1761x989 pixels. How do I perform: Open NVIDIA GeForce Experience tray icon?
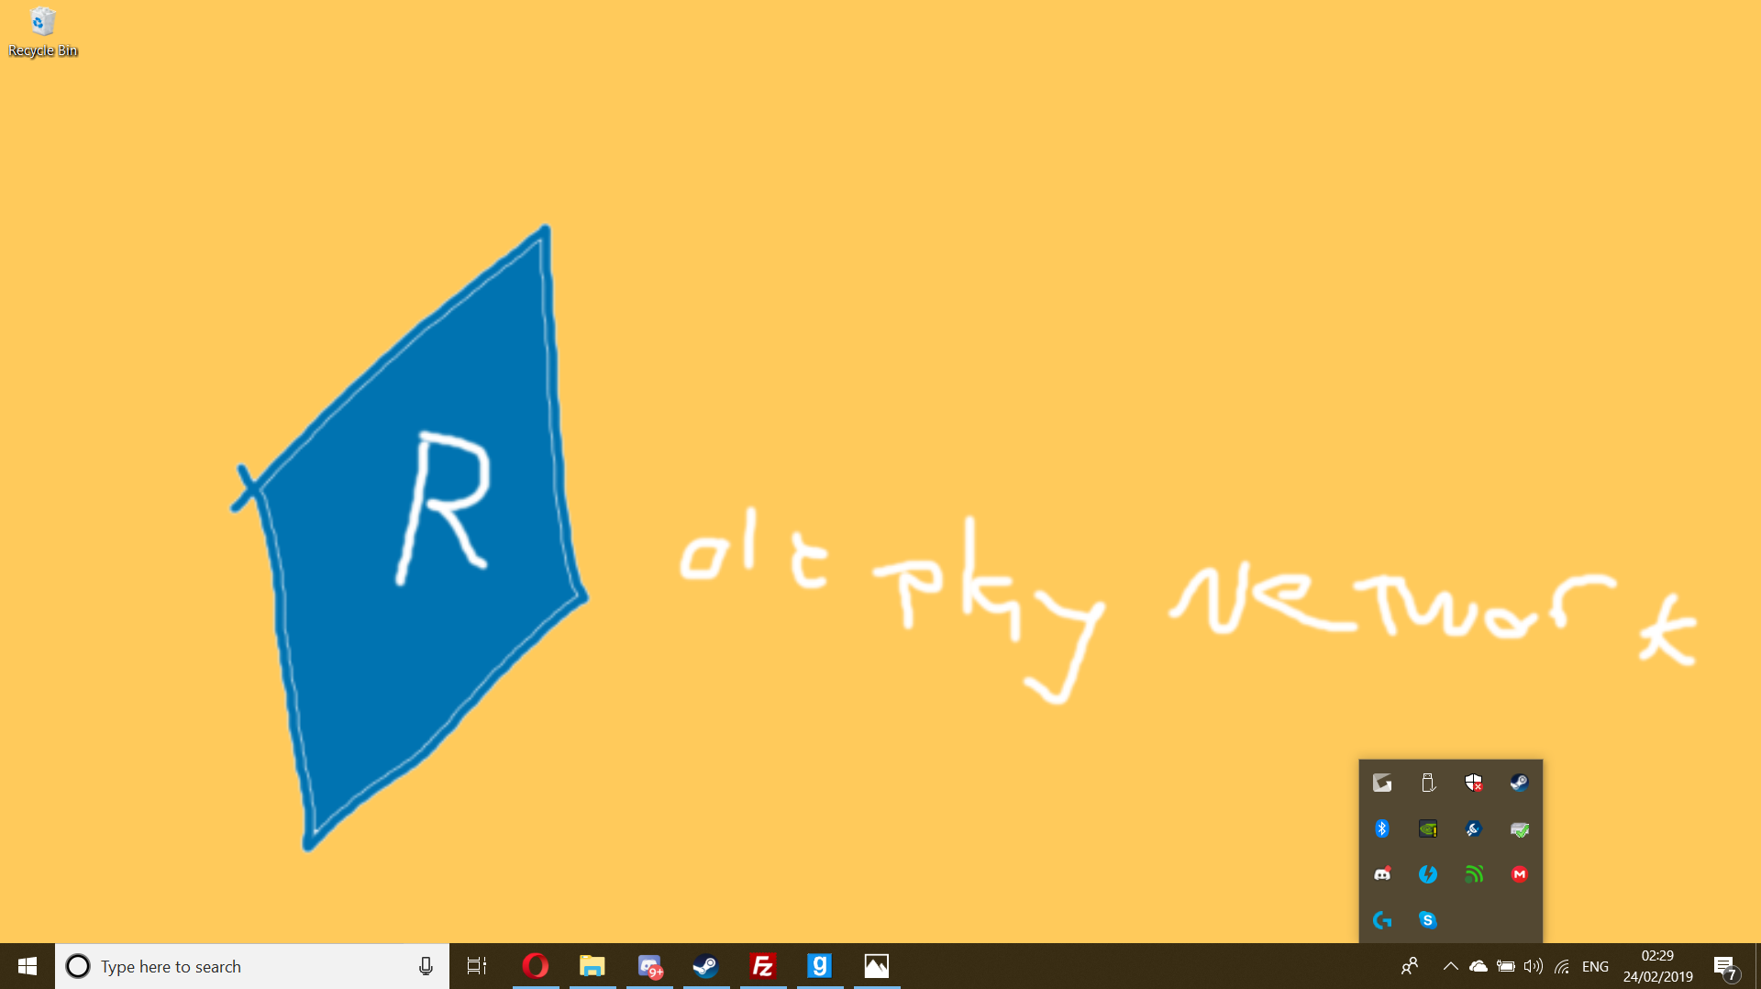1428,828
